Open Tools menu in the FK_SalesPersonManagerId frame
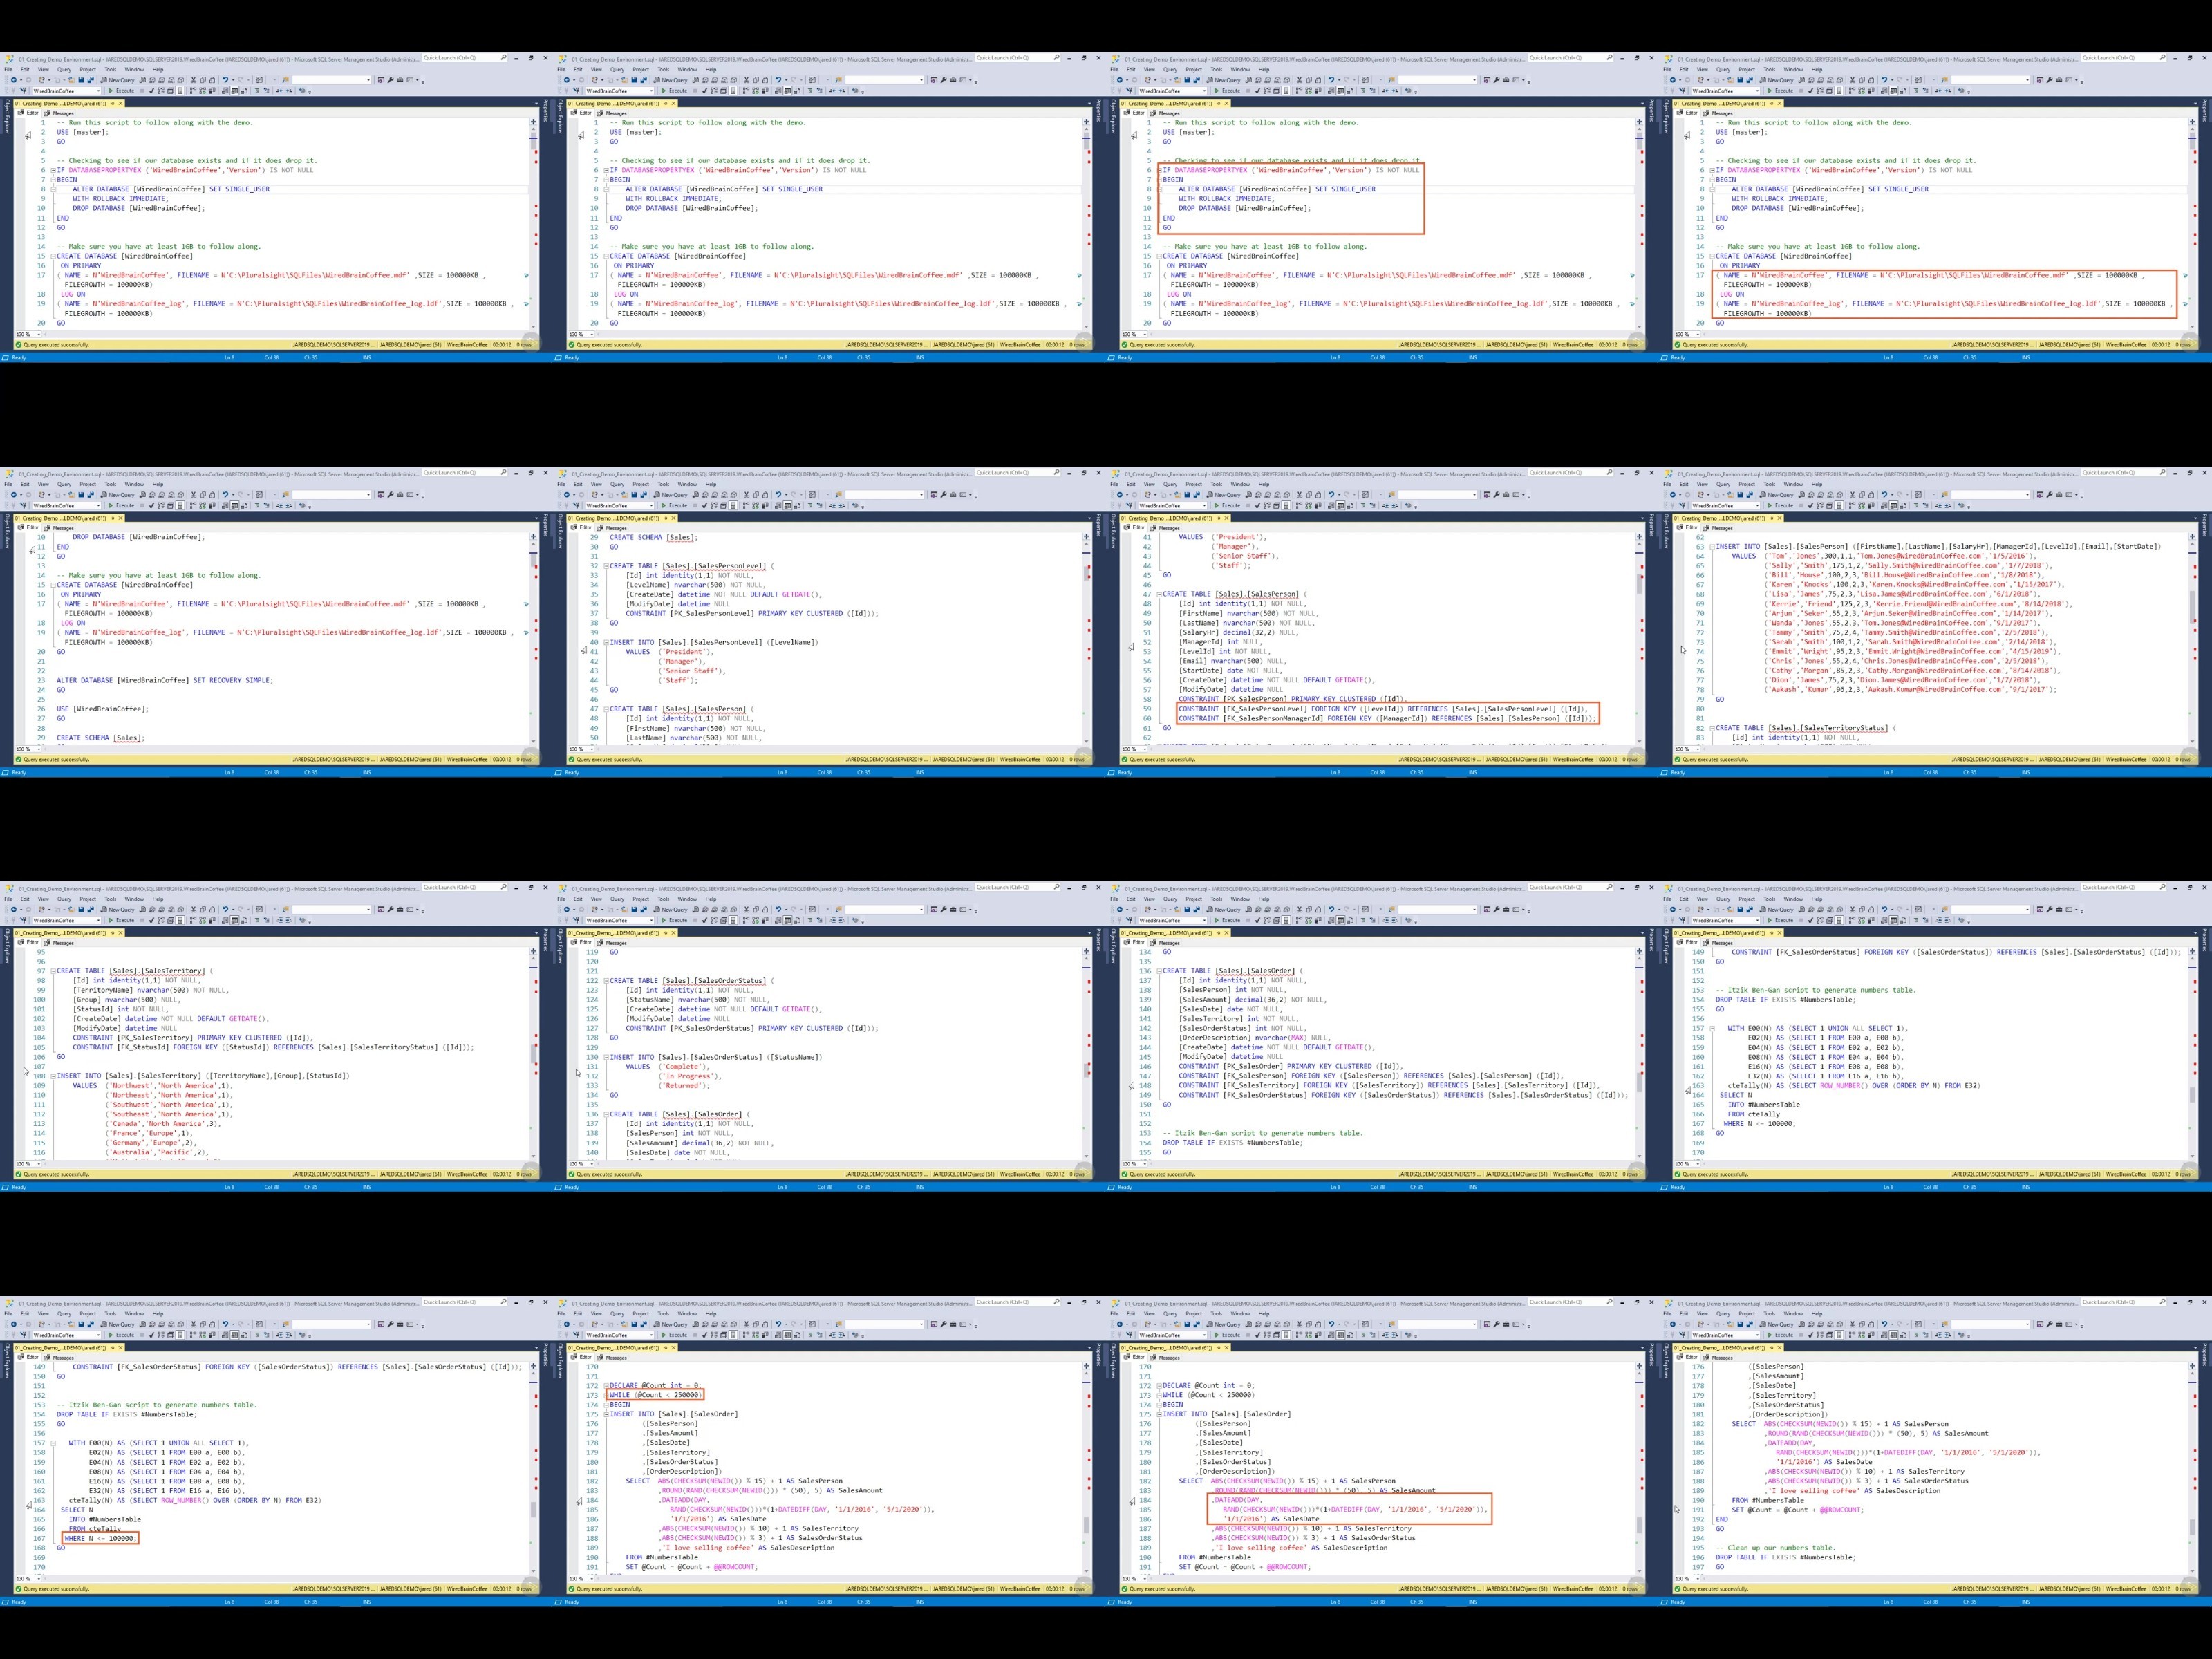 [x=1216, y=485]
